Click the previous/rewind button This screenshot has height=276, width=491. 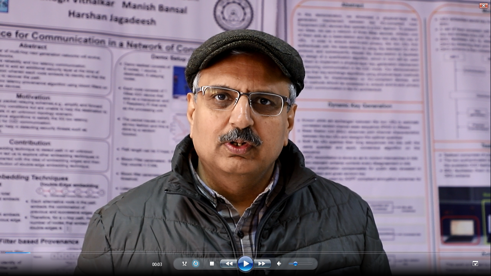coord(229,264)
